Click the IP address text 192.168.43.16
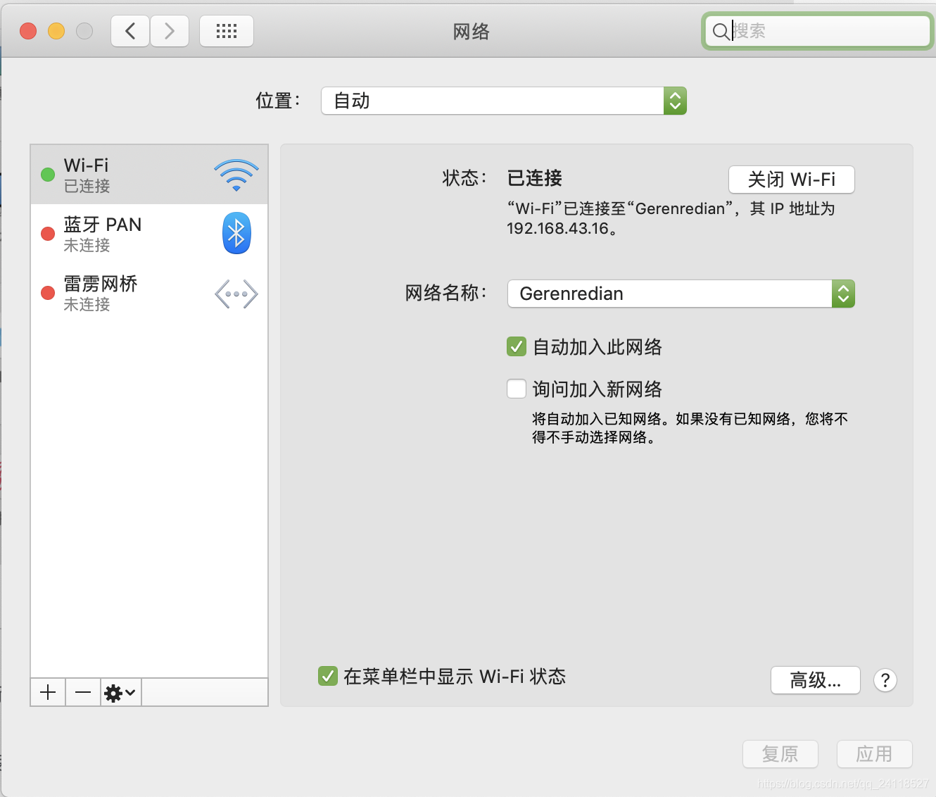 pos(557,228)
